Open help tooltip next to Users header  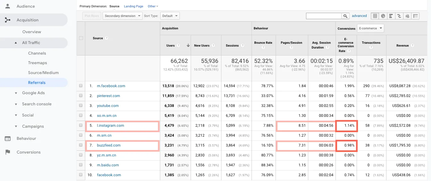178,46
